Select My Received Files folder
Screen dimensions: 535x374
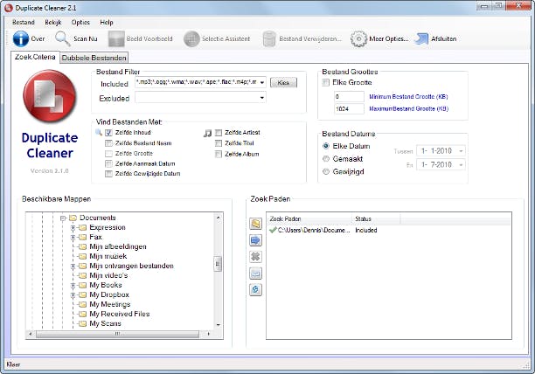point(120,314)
